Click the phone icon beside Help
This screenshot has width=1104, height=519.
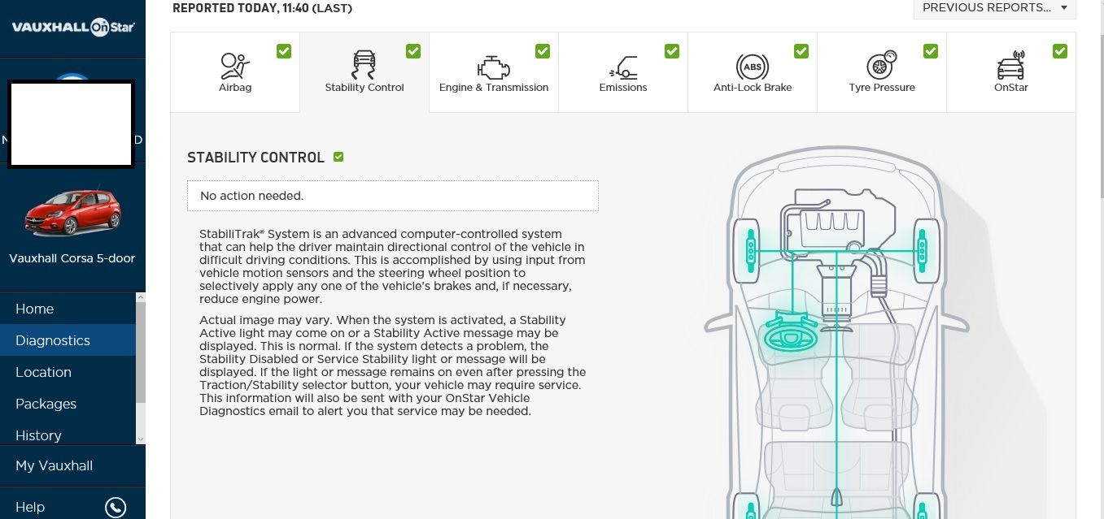(116, 507)
